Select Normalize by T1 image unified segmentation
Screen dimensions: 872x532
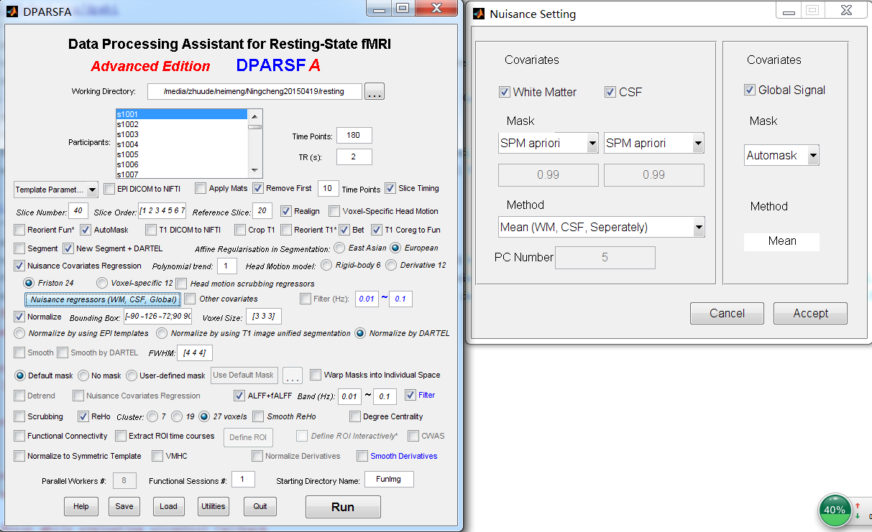162,333
